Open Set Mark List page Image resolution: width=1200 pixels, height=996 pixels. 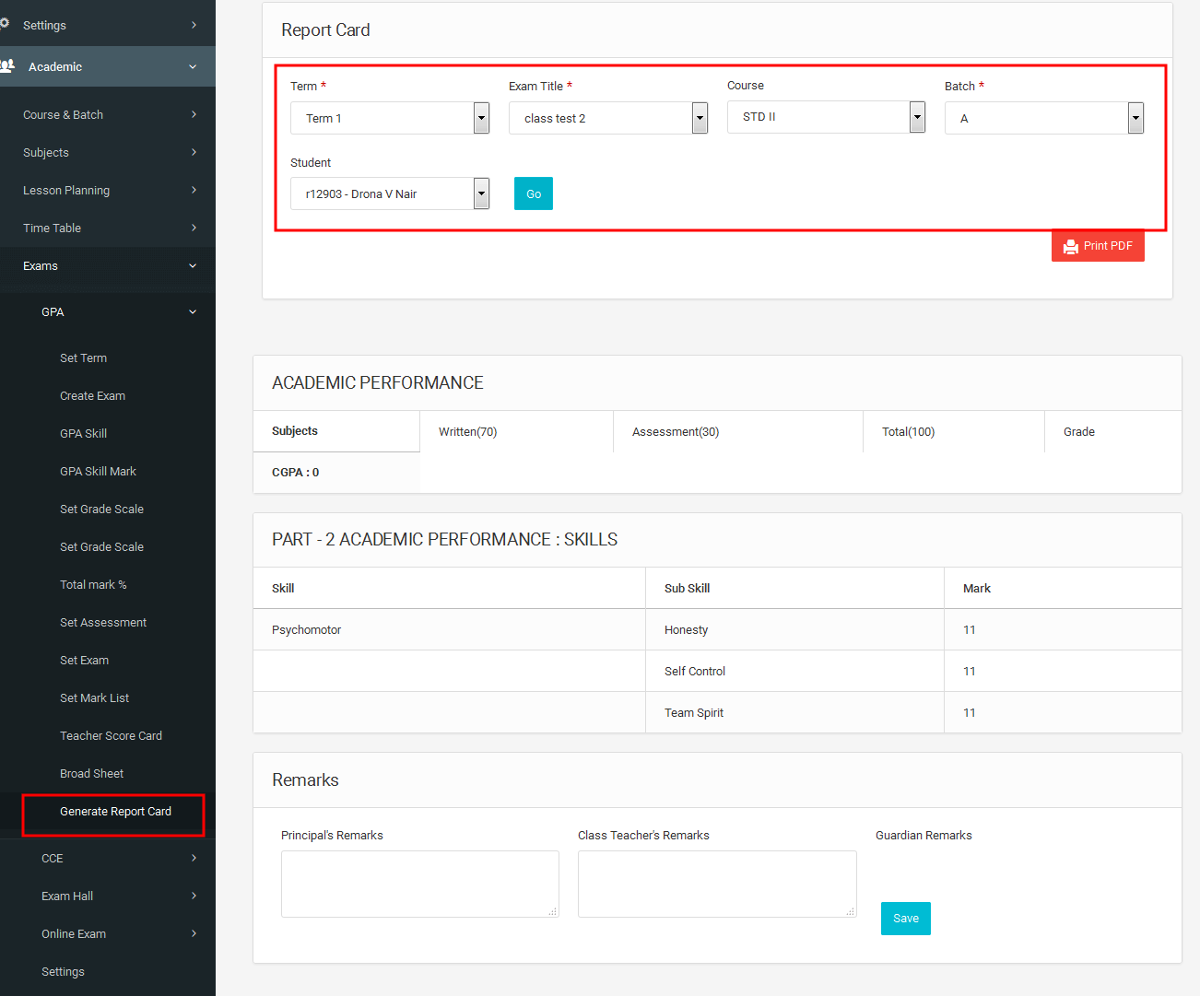click(94, 697)
